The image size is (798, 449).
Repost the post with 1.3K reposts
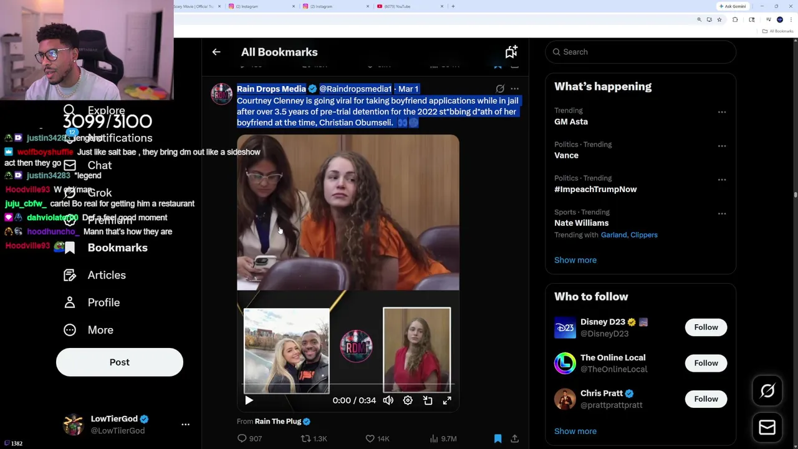coord(314,439)
